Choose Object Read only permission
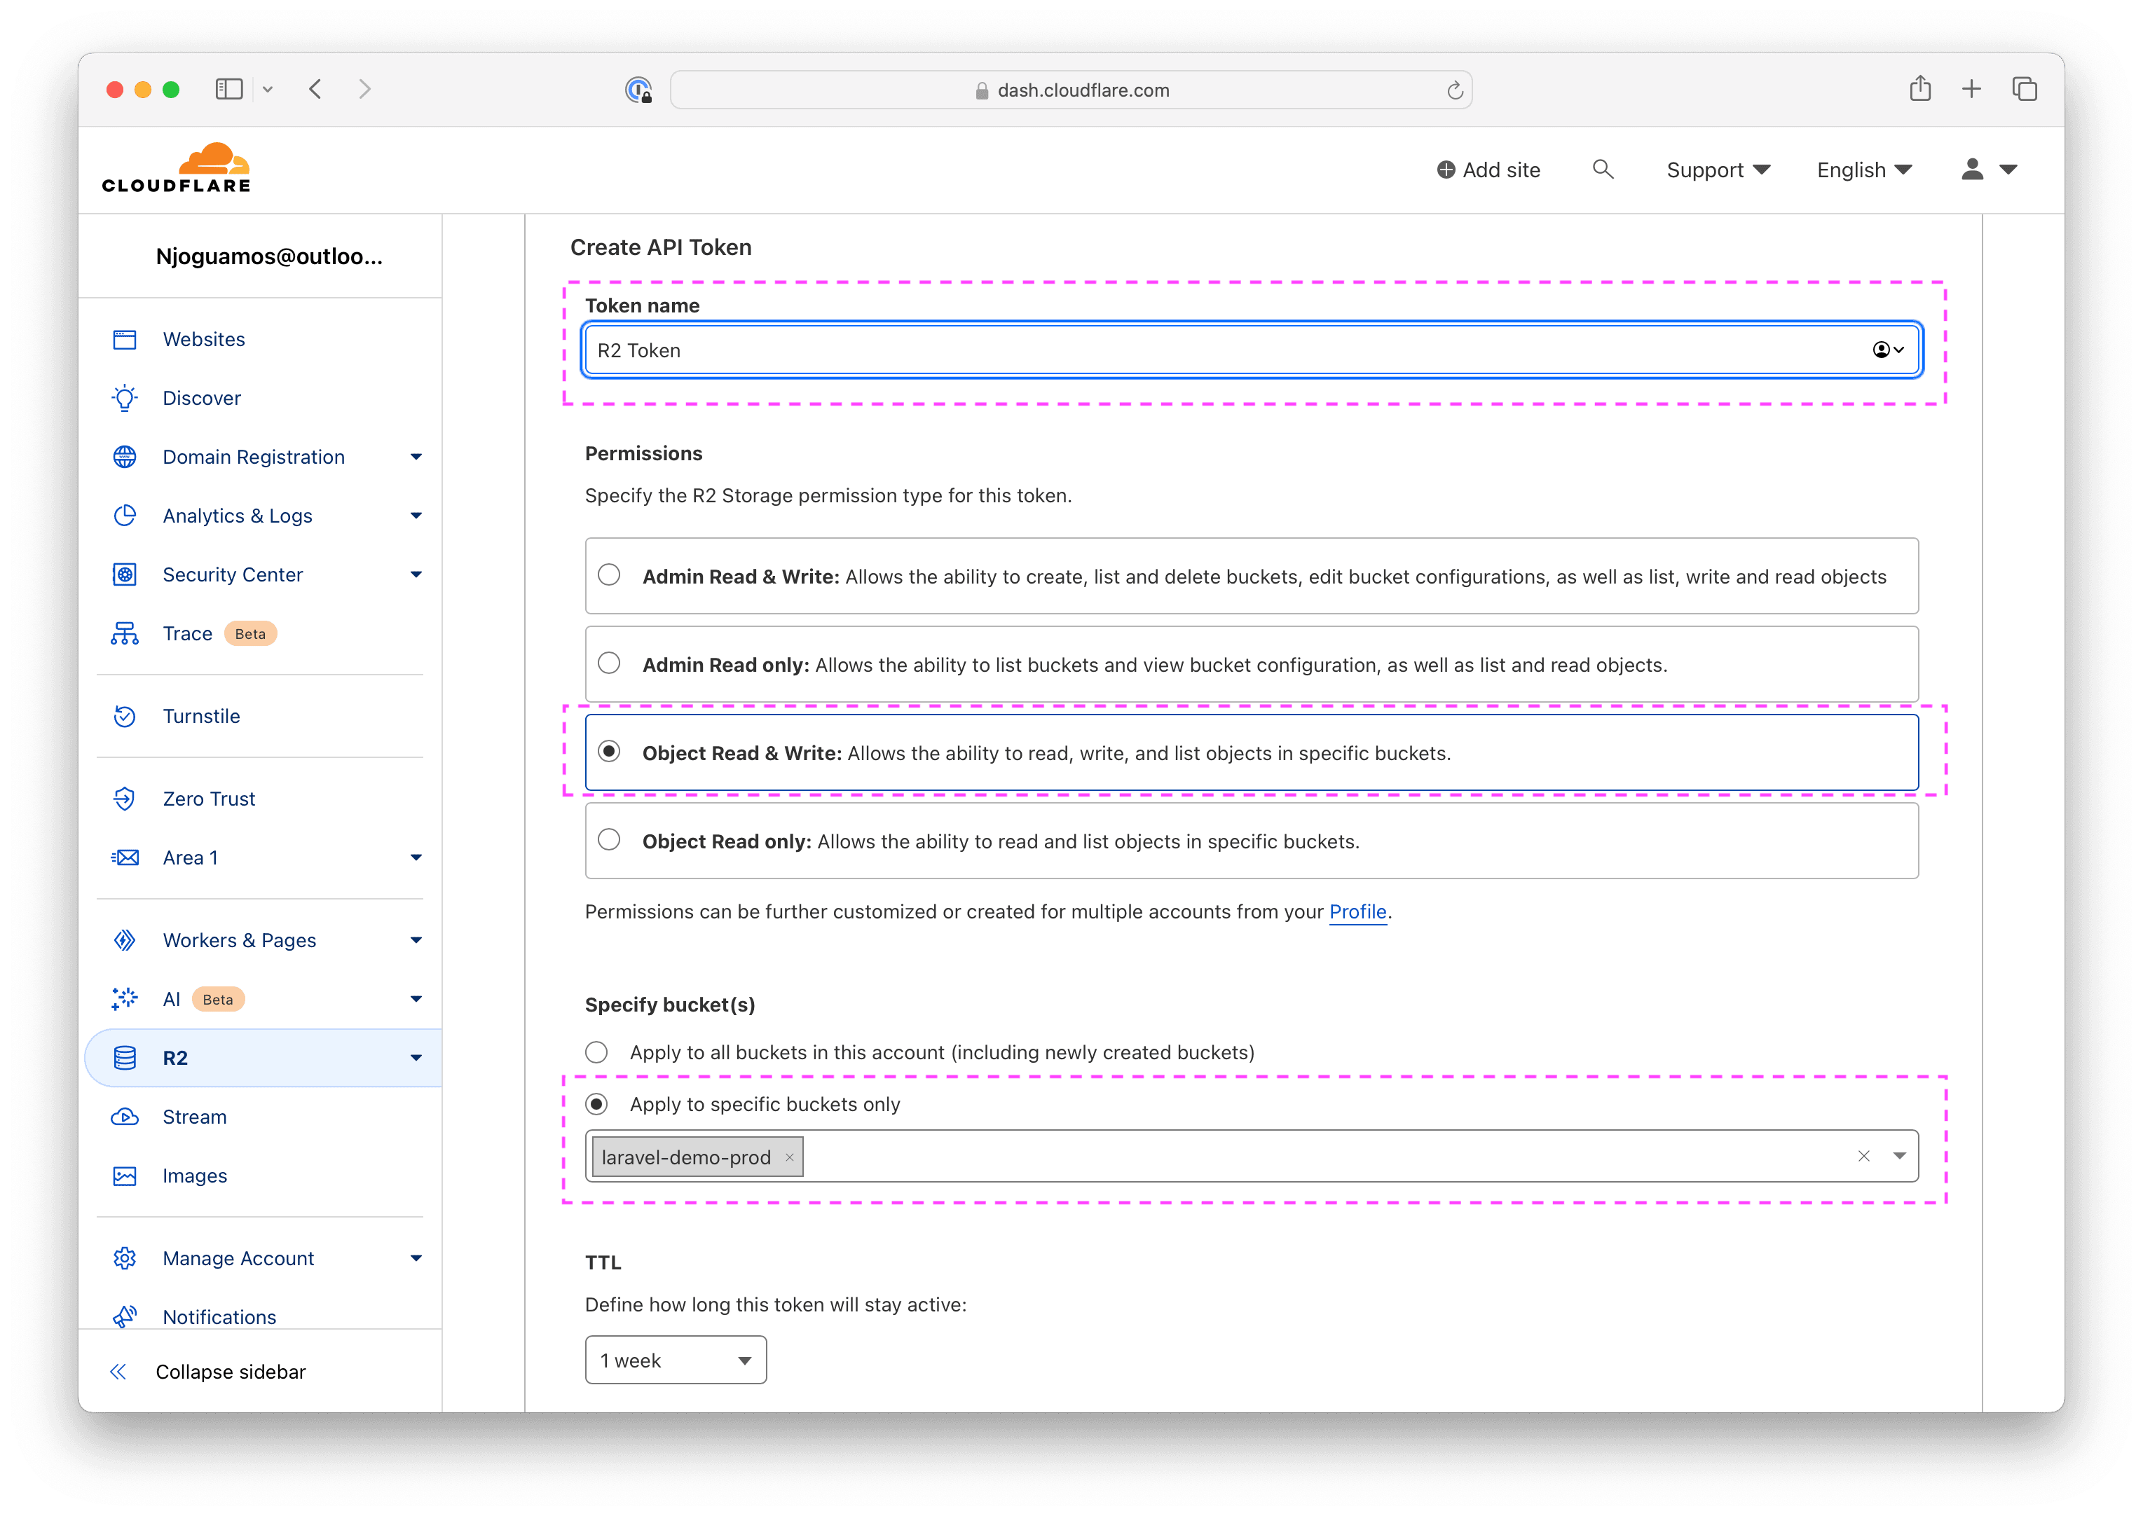This screenshot has width=2143, height=1516. coord(610,840)
